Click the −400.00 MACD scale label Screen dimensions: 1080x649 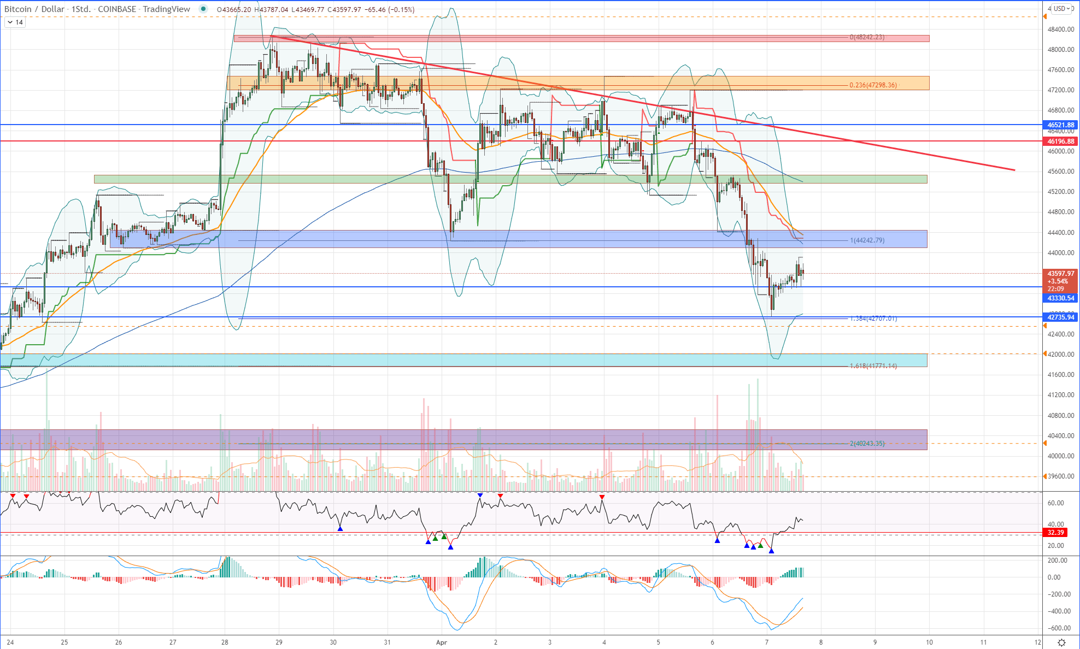tap(1059, 611)
